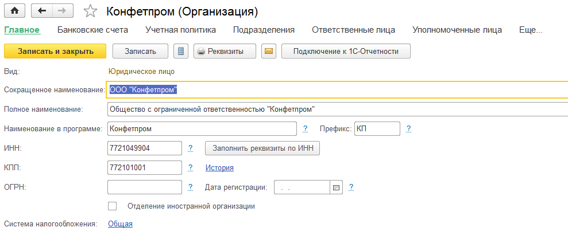This screenshot has height=235, width=568.
Task: Navigate forward with the right arrow
Action: click(x=63, y=11)
